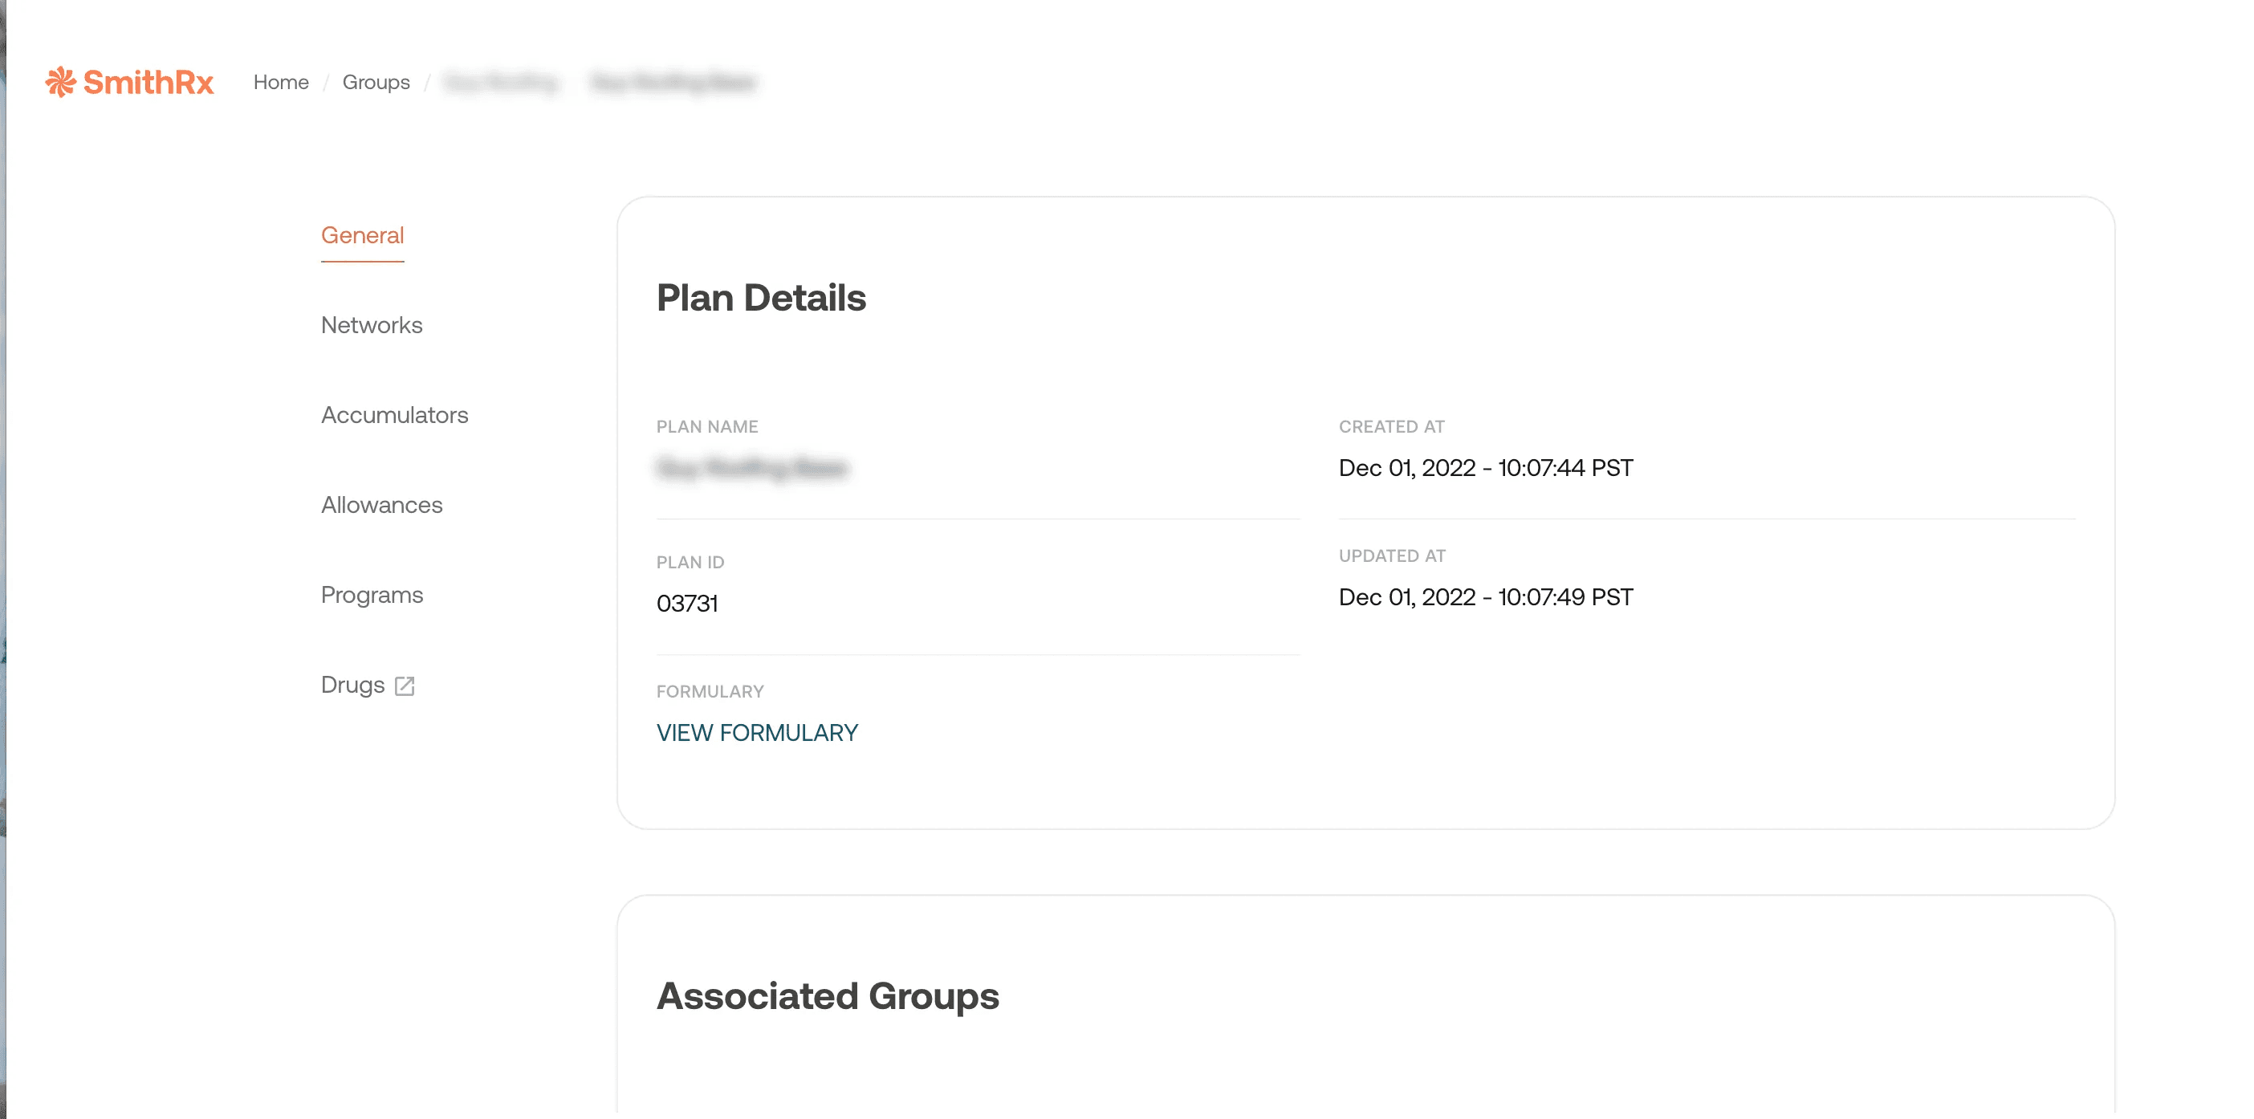The width and height of the screenshot is (2254, 1119).
Task: Select the Updated At timestamp text
Action: [x=1486, y=597]
